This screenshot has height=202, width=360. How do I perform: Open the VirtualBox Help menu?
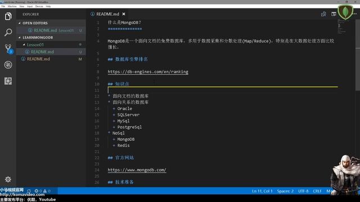[x=48, y=6]
